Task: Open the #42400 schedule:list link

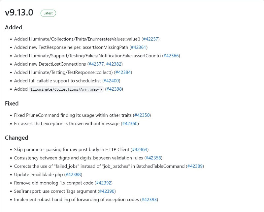Action: [x=111, y=81]
